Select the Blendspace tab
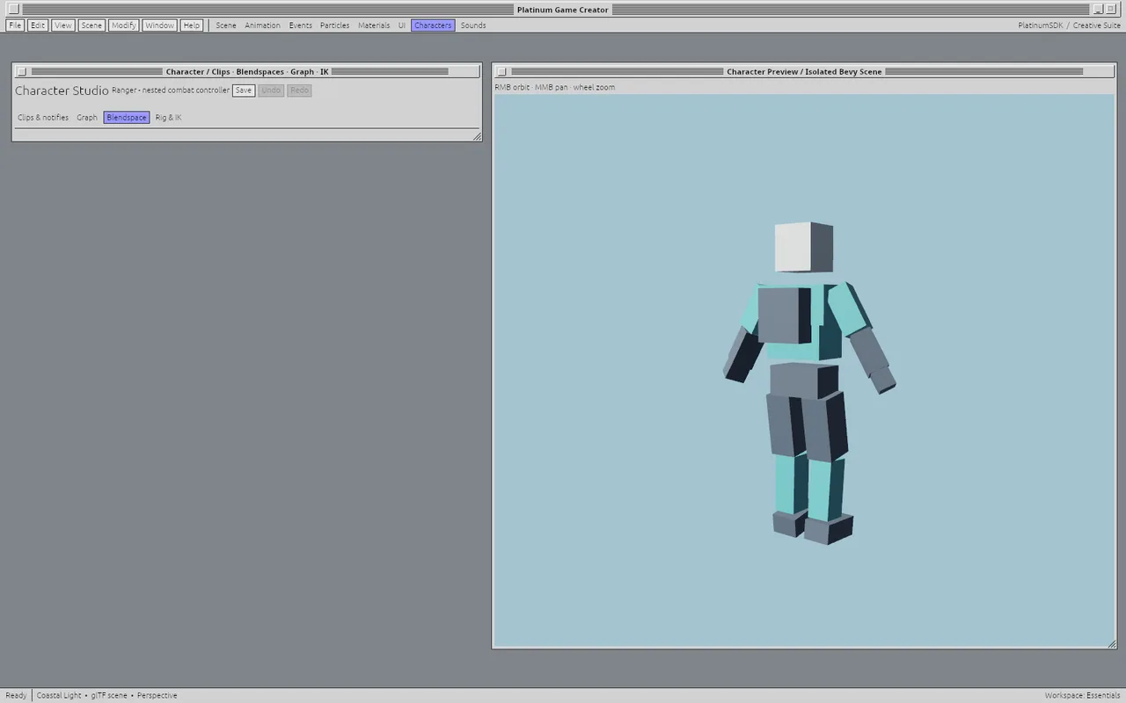Viewport: 1126px width, 703px height. (x=127, y=118)
